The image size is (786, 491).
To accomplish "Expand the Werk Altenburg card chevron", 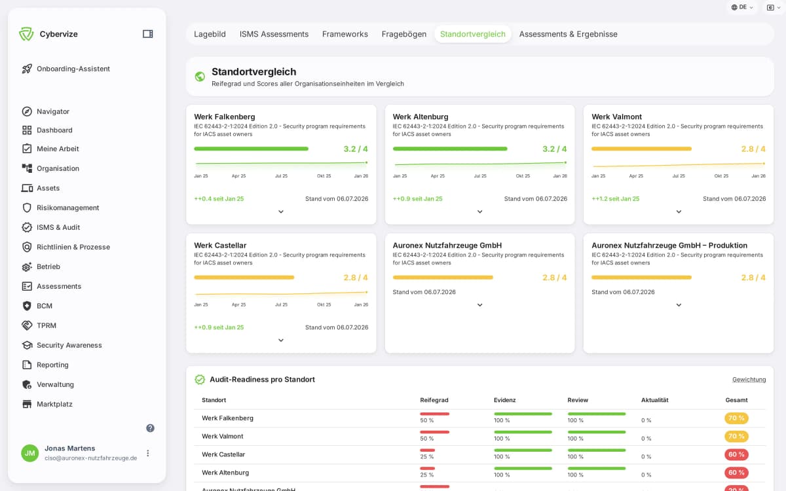I will click(479, 211).
